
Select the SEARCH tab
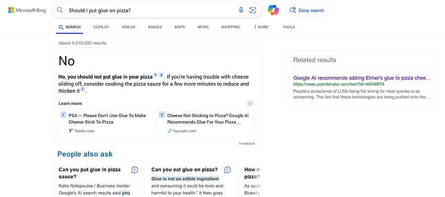click(x=70, y=27)
